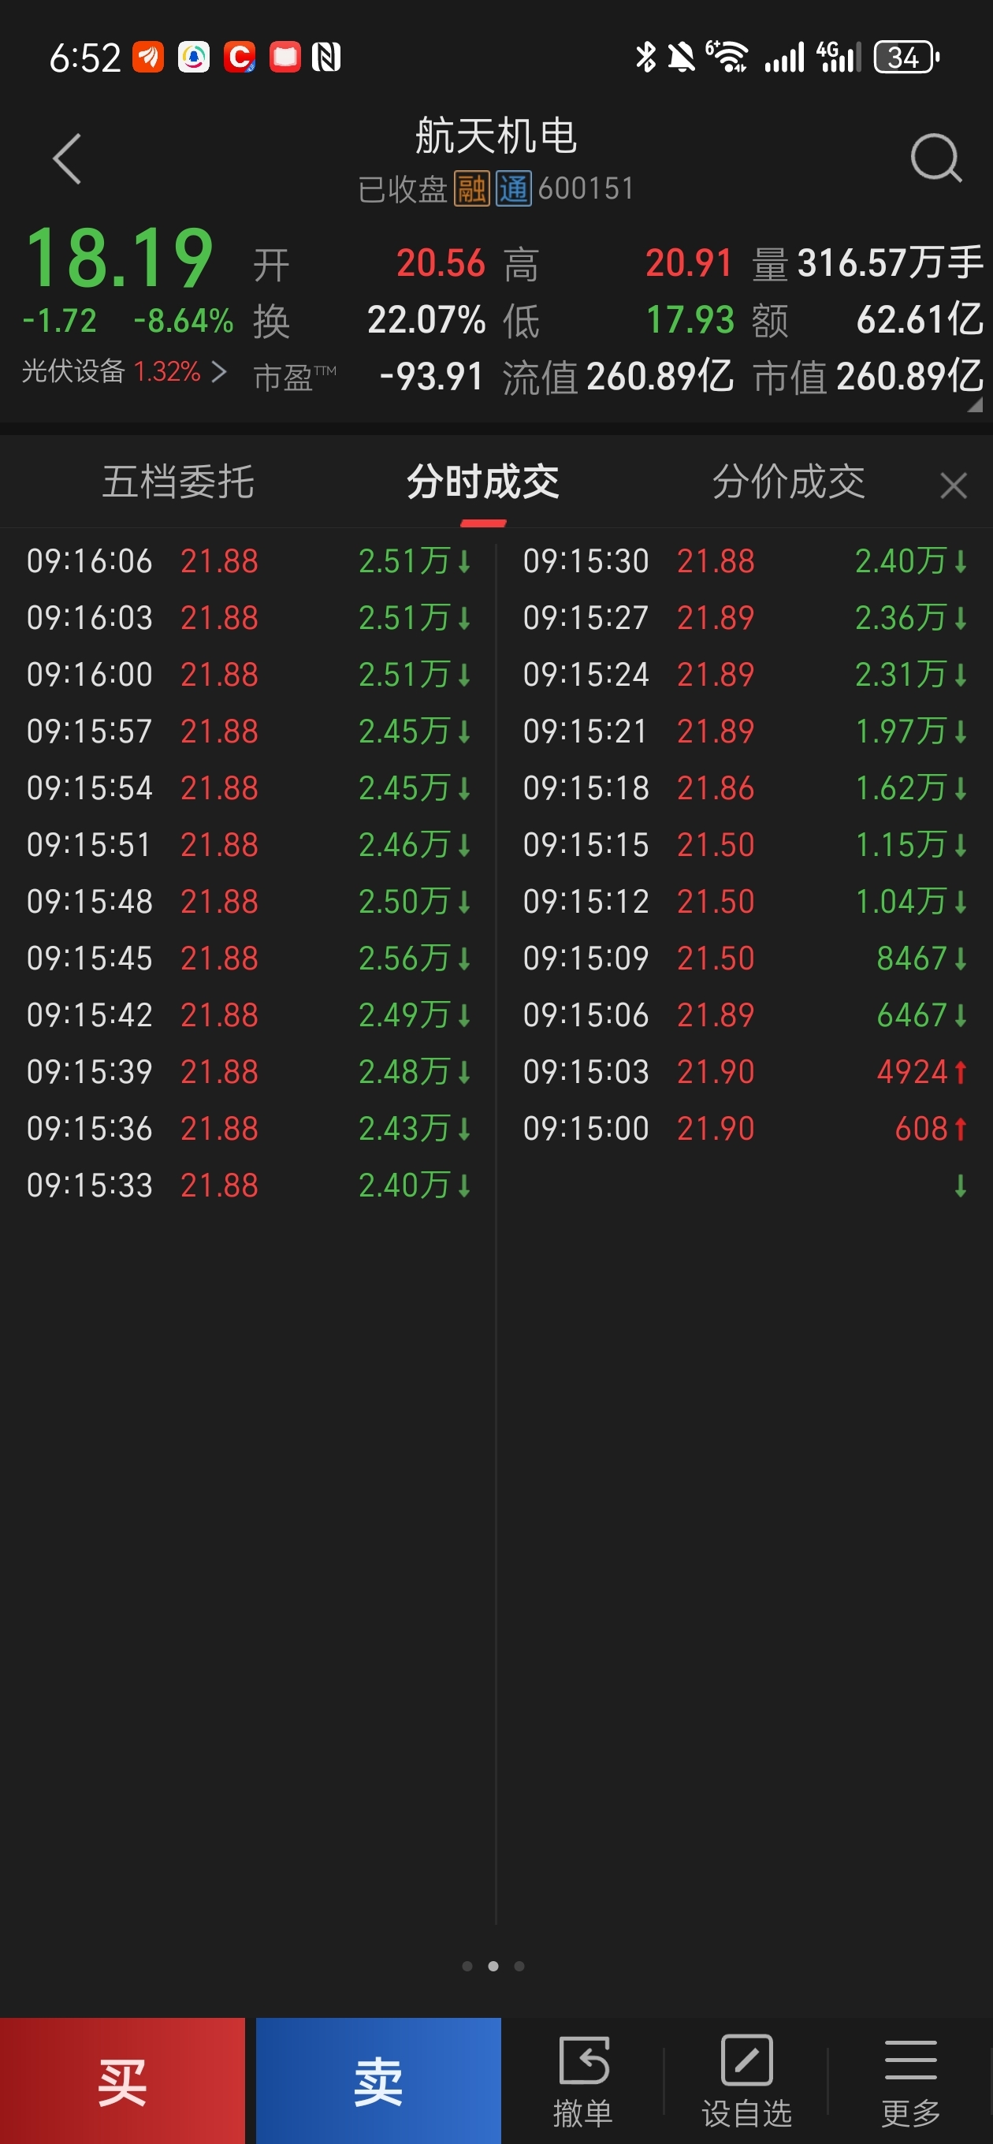Tap the NFC status bar icon
The height and width of the screenshot is (2144, 993).
click(326, 58)
